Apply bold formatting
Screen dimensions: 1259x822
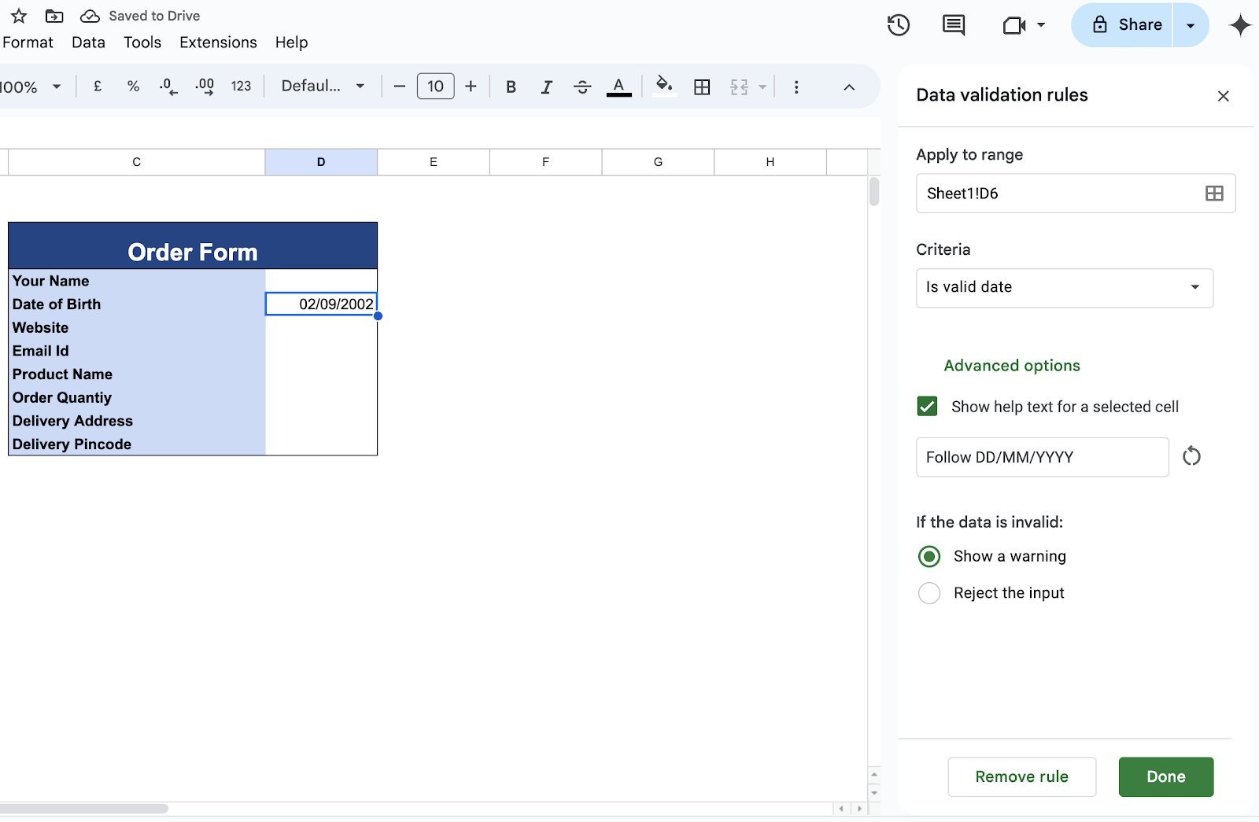click(511, 87)
